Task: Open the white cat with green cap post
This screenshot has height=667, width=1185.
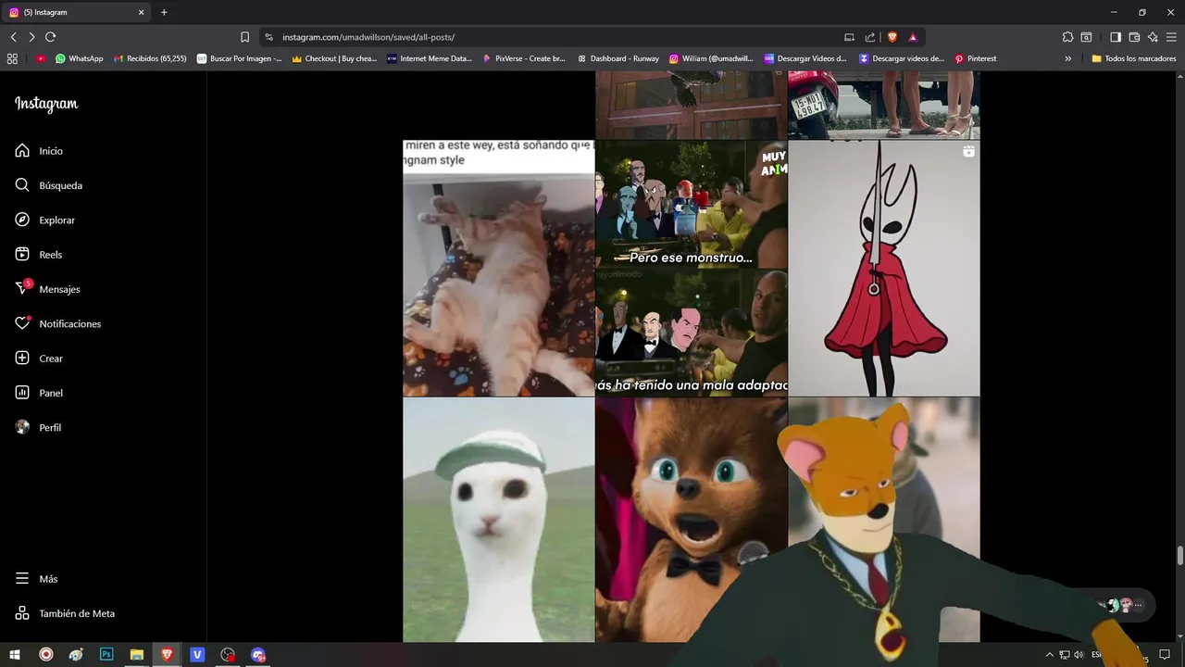Action: [x=498, y=520]
